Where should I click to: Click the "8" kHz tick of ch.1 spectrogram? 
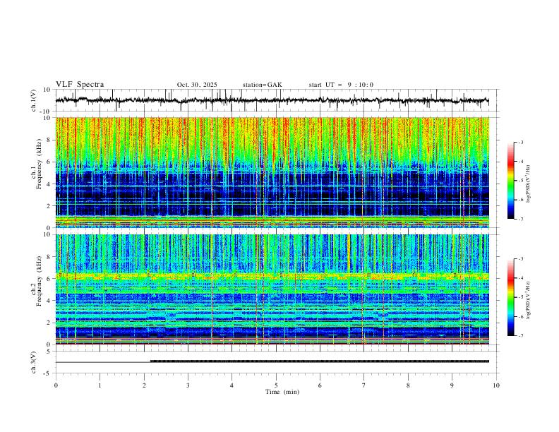coord(49,140)
